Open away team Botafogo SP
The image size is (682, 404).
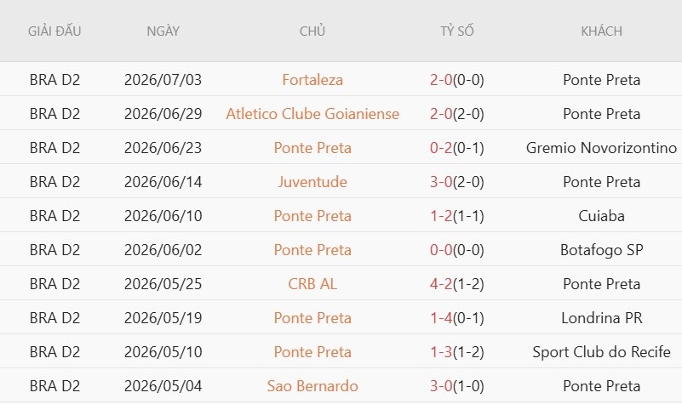[x=601, y=250]
